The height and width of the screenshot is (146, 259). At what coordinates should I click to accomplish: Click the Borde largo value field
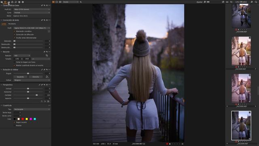17,113
